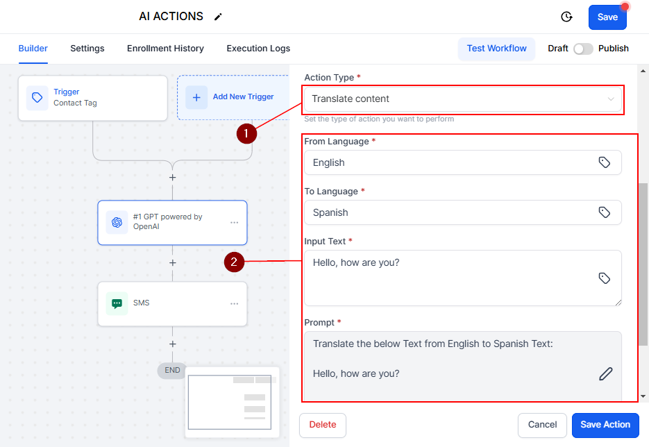This screenshot has width=649, height=447.
Task: Go to the Enrollment History tab
Action: click(166, 49)
